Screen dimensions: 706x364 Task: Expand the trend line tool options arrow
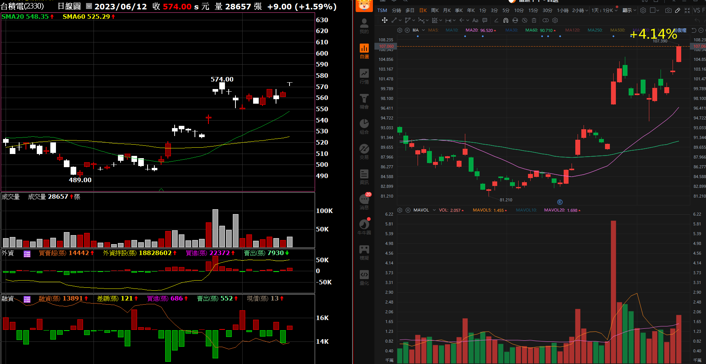(400, 20)
